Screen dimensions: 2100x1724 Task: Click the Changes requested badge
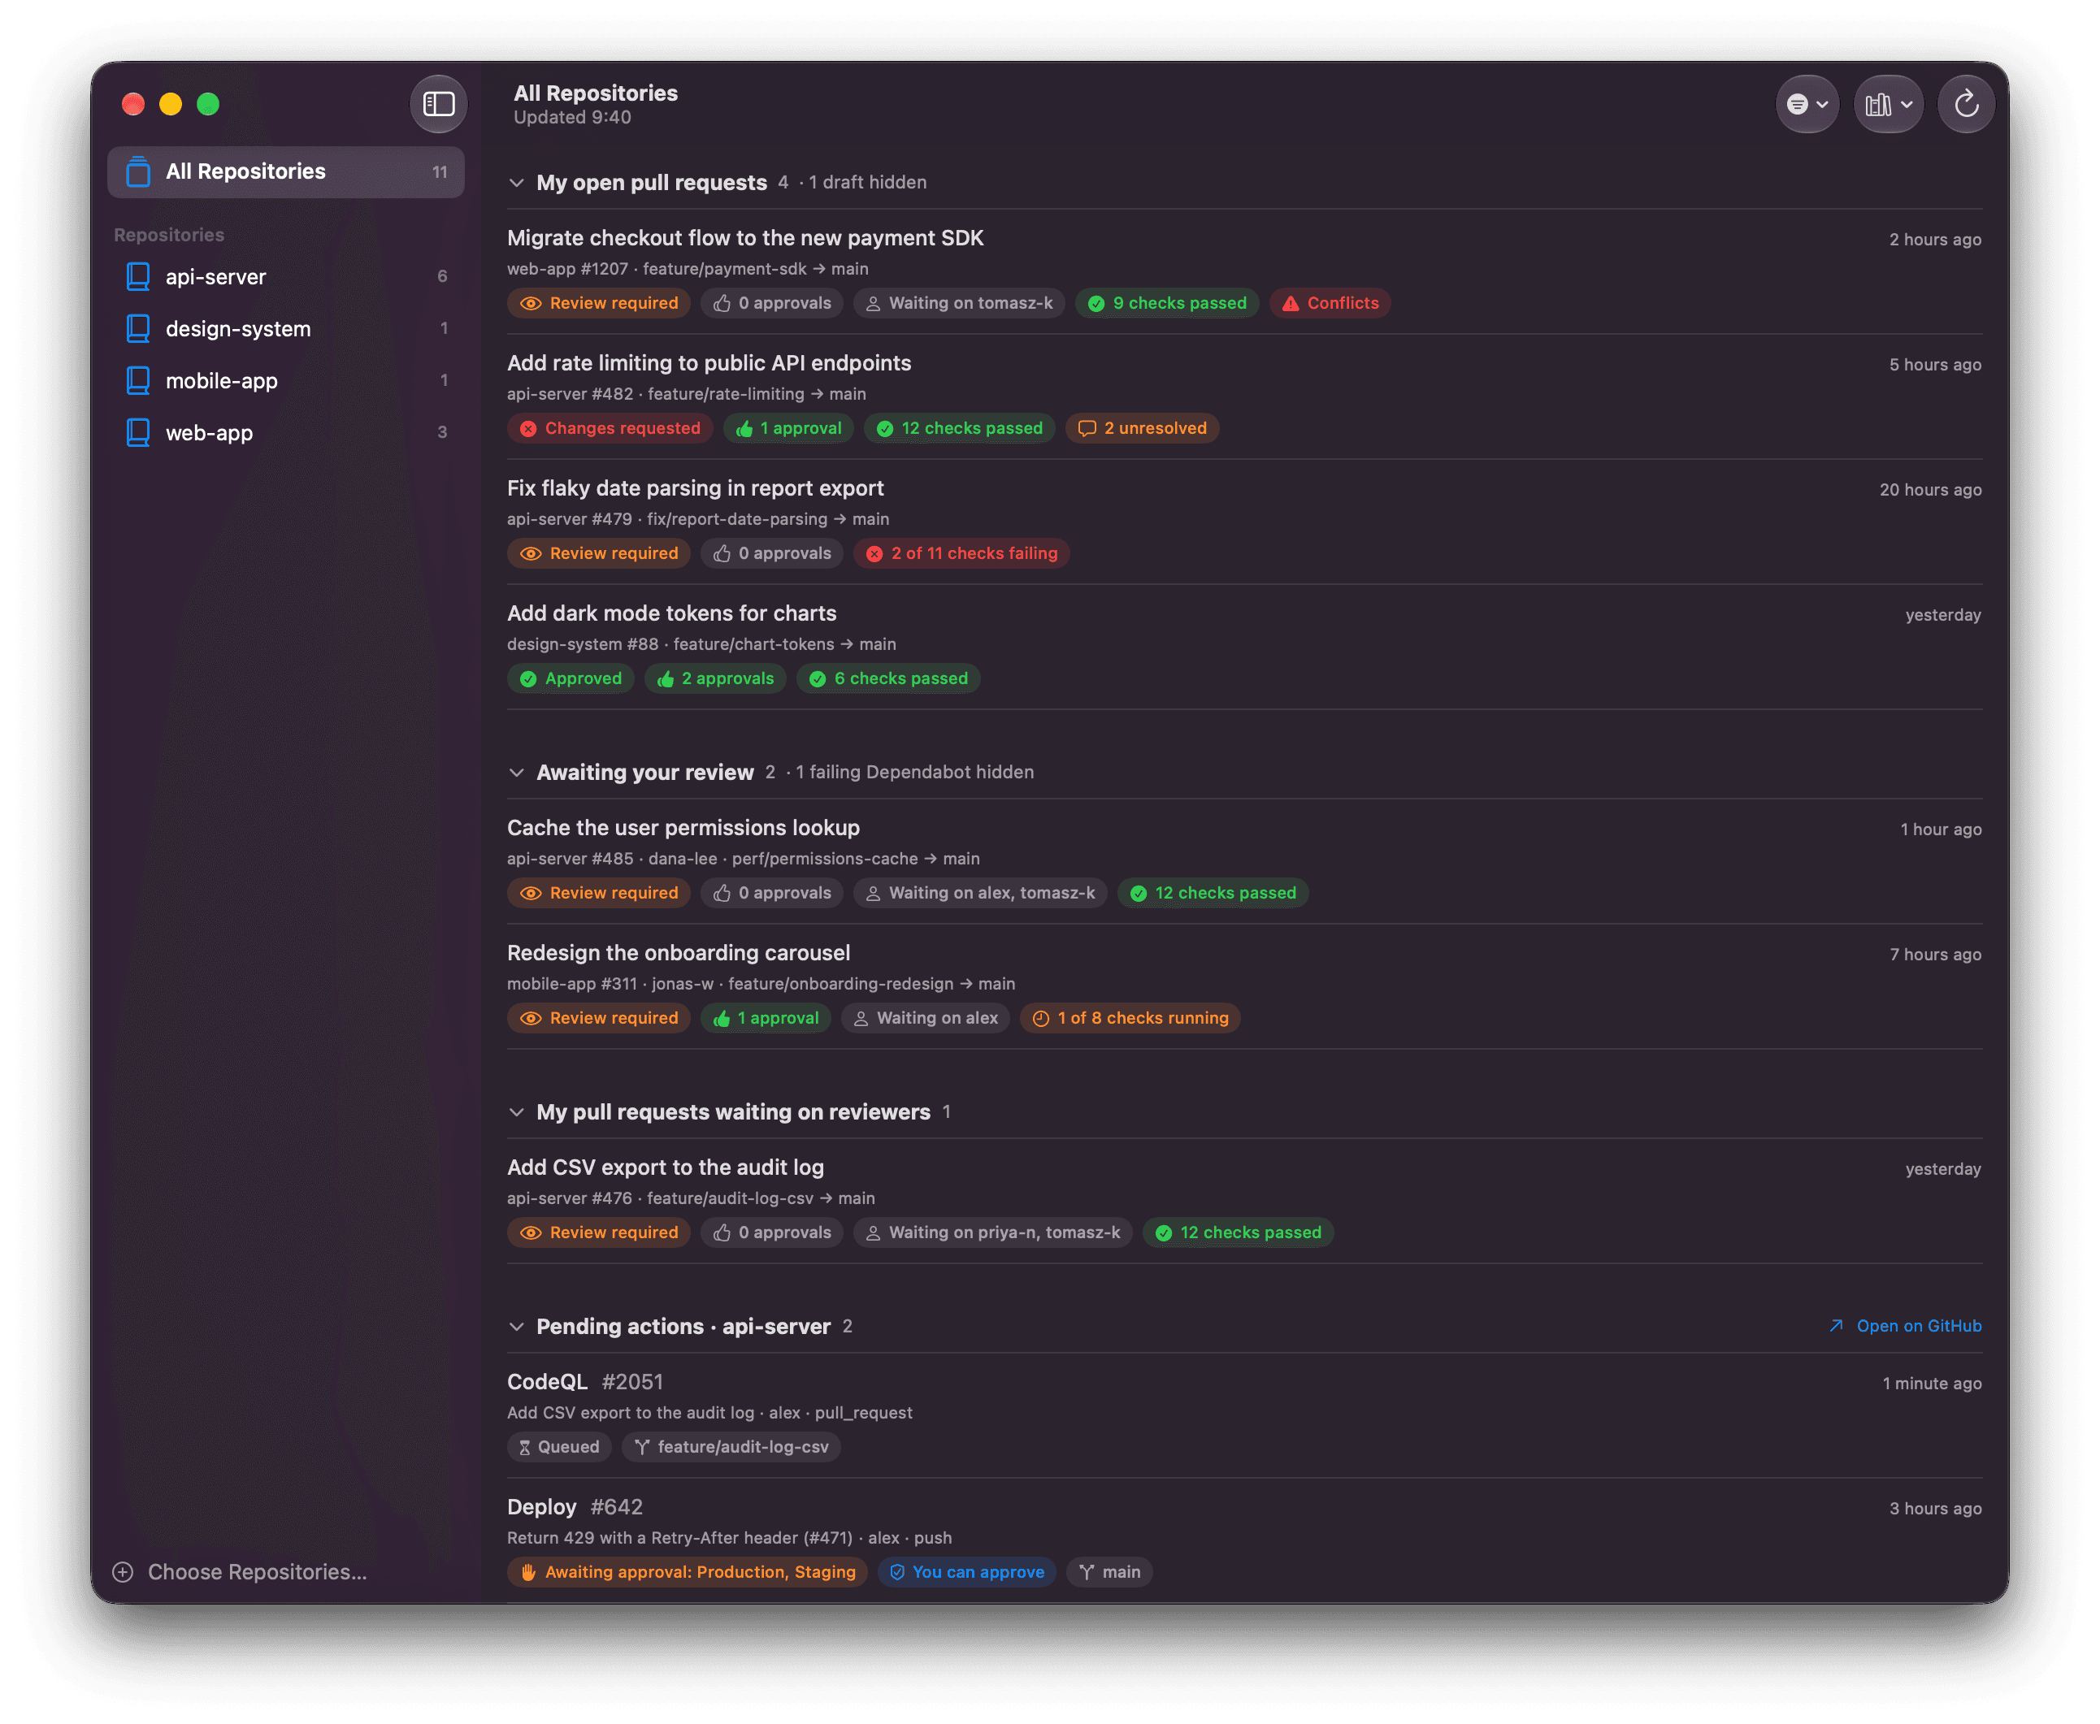coord(610,429)
